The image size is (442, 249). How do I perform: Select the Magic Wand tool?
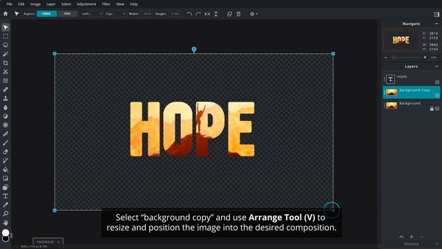click(6, 54)
